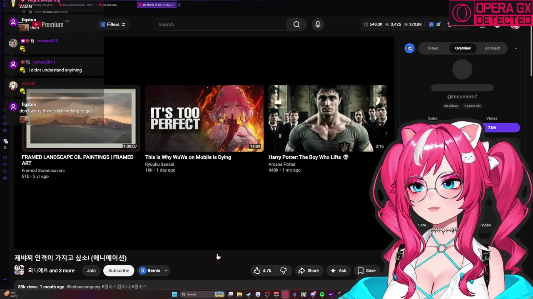This screenshot has width=533, height=299.
Task: Click the Join button
Action: coord(91,271)
